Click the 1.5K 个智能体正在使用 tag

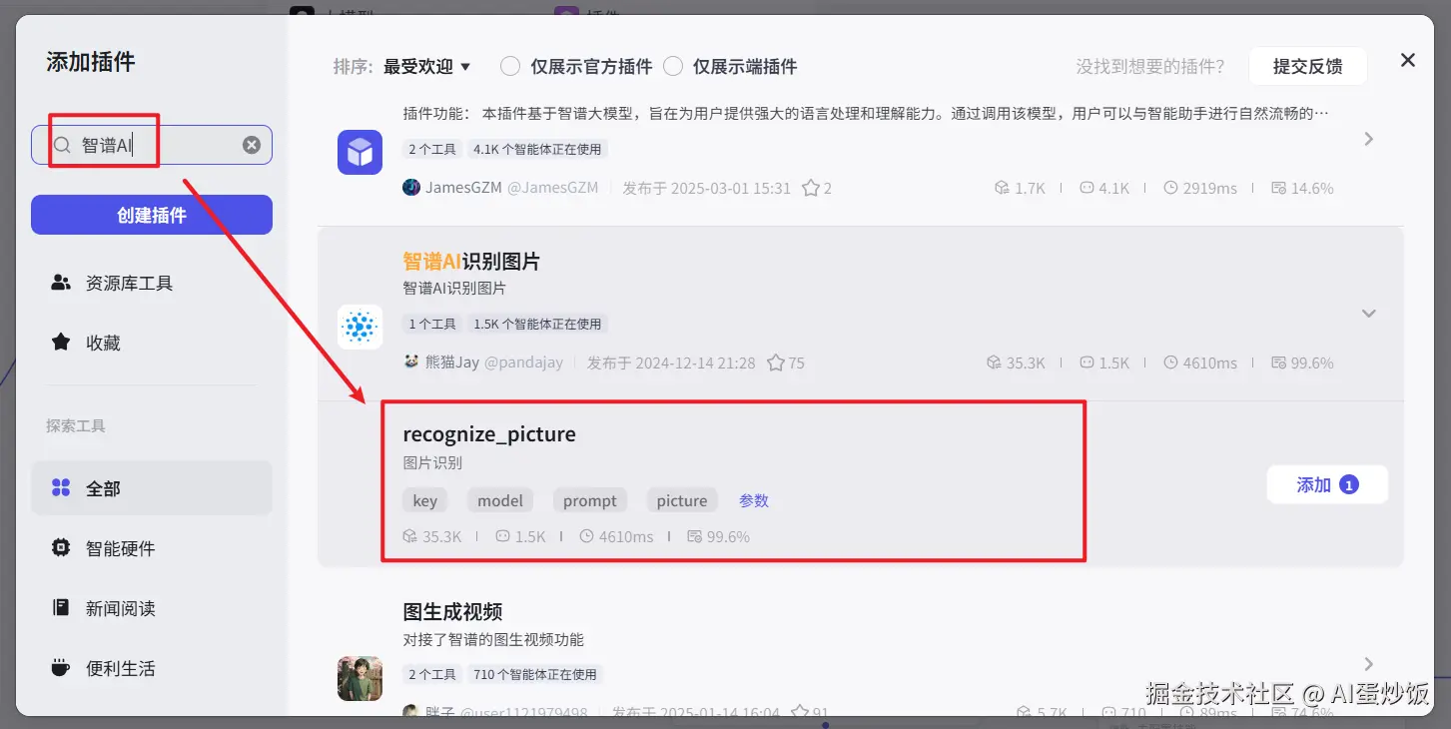tap(538, 325)
